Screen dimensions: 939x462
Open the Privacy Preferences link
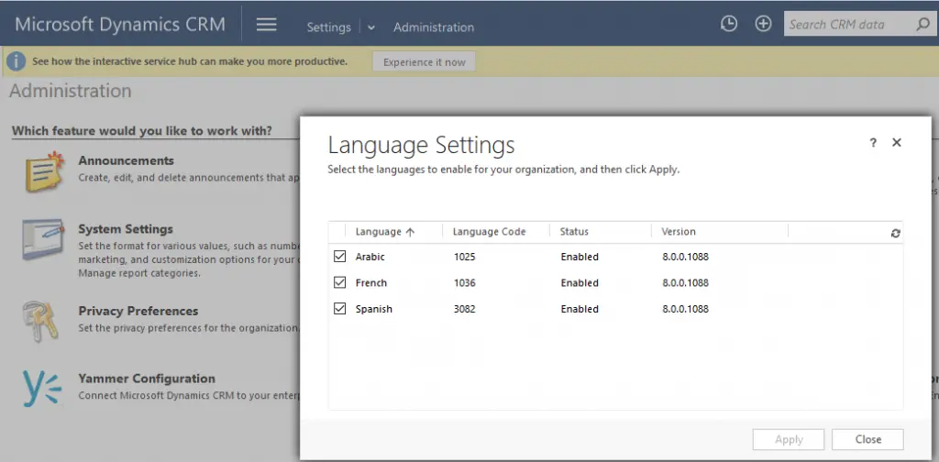(138, 311)
